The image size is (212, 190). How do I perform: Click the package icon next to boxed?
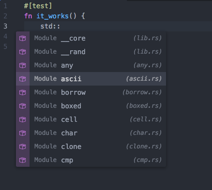[x=23, y=106]
